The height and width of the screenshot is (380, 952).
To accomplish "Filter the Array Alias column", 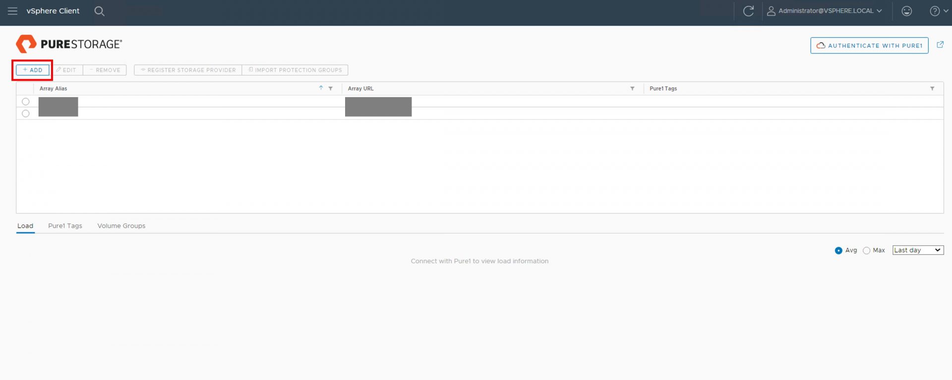I will tap(331, 89).
